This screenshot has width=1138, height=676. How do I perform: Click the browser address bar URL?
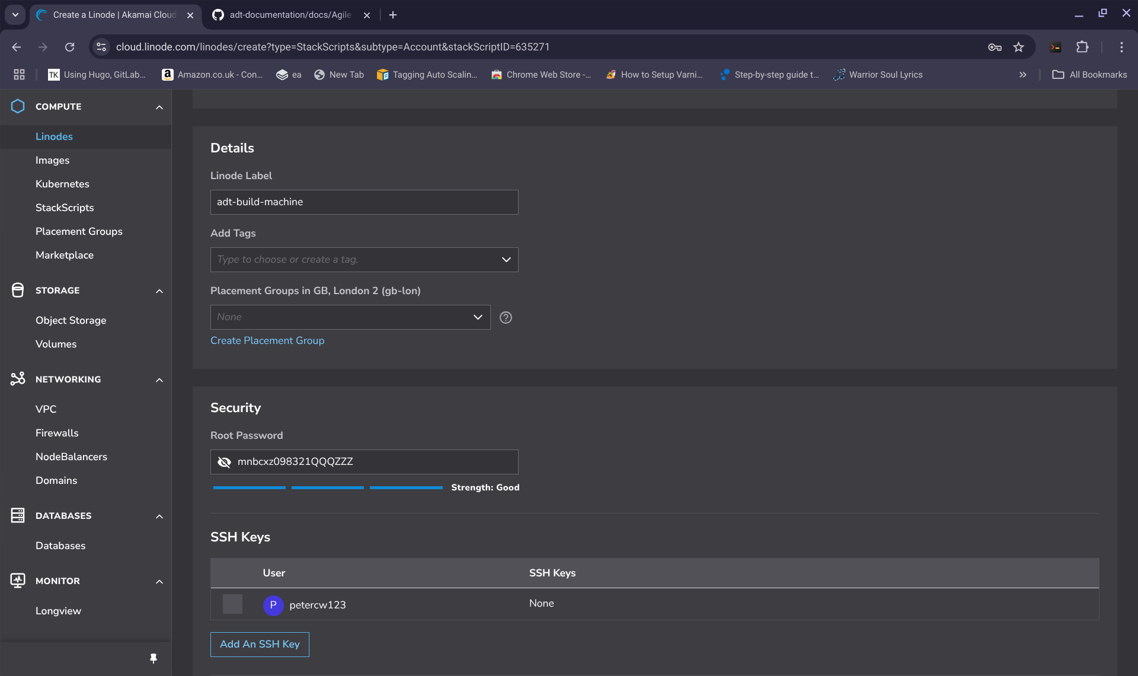pyautogui.click(x=333, y=47)
